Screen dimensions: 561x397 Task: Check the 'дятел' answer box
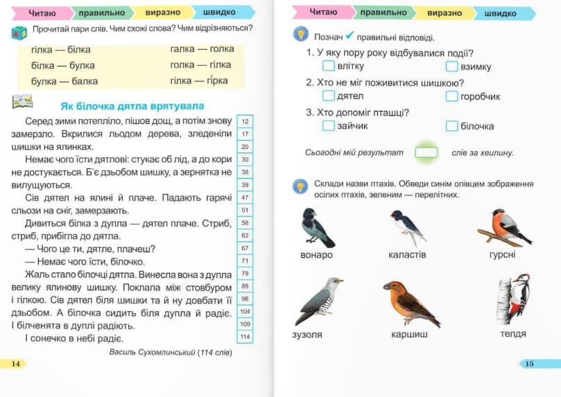tap(329, 96)
